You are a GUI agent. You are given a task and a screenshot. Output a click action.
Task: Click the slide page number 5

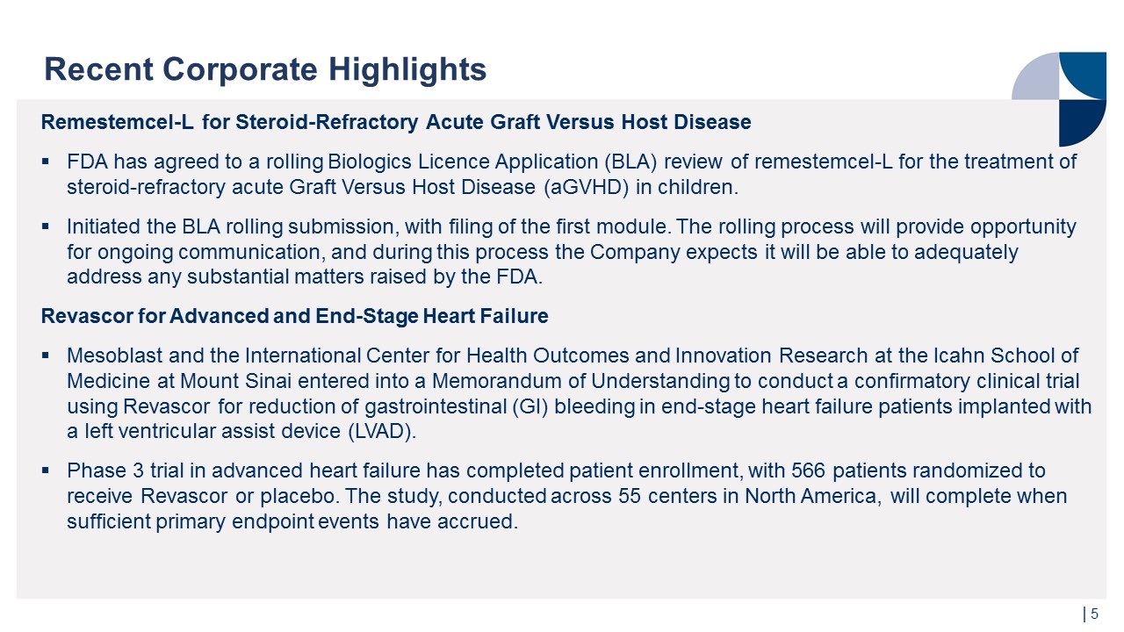pyautogui.click(x=1095, y=614)
